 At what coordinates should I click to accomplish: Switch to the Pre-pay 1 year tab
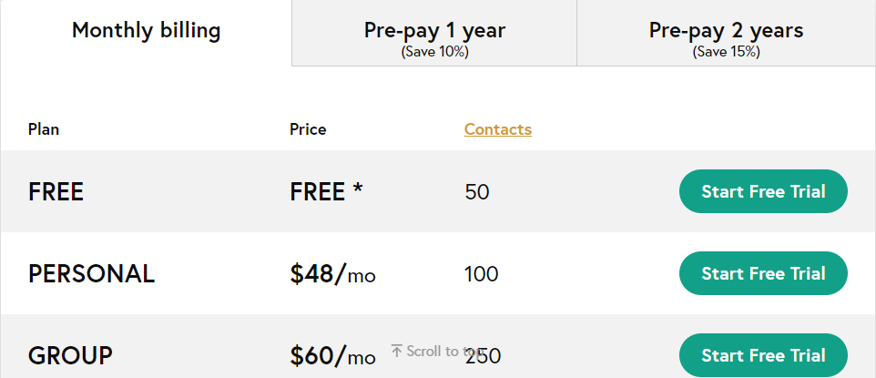434,37
